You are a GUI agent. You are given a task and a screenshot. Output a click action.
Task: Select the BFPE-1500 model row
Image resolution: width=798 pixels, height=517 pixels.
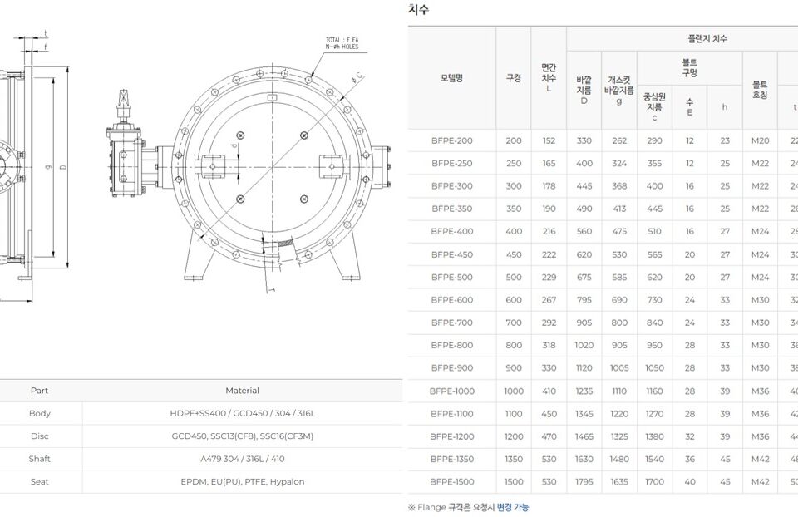(451, 481)
